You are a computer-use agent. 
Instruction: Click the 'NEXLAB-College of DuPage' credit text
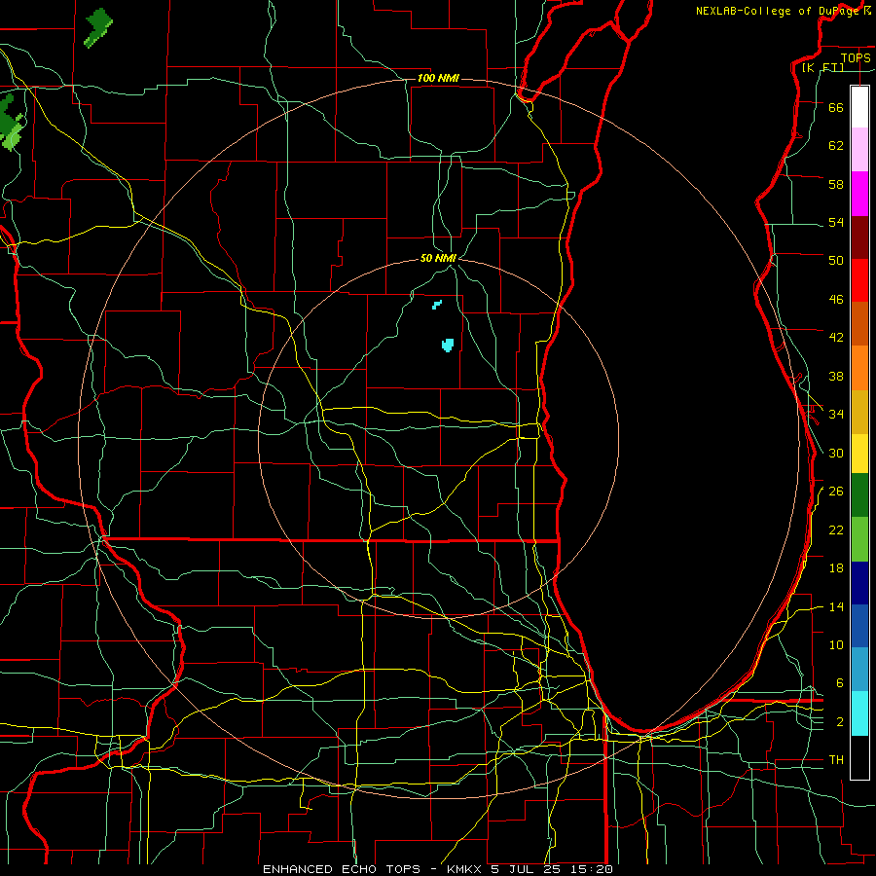[778, 11]
